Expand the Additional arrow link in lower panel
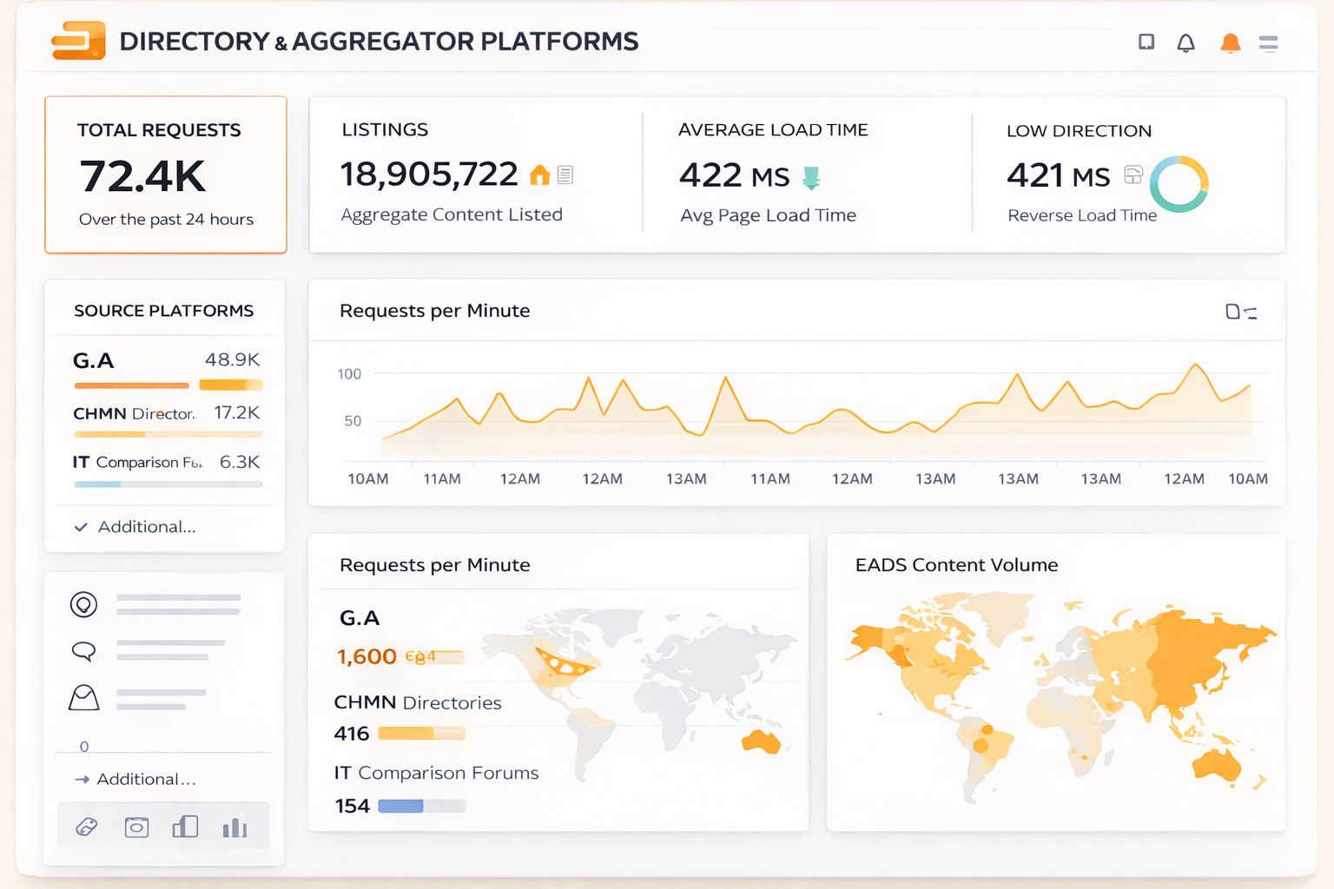1334x889 pixels. [83, 780]
